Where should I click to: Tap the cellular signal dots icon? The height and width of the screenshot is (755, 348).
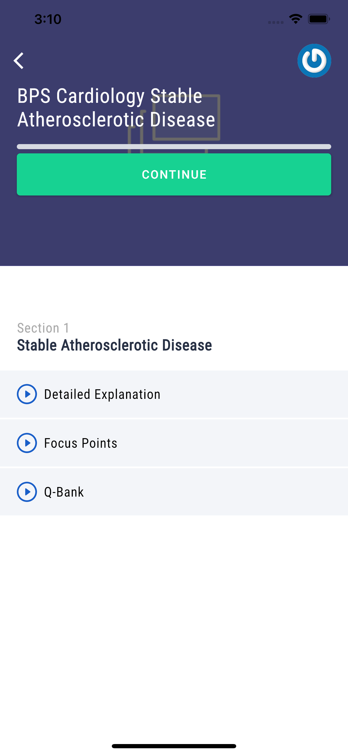click(276, 22)
